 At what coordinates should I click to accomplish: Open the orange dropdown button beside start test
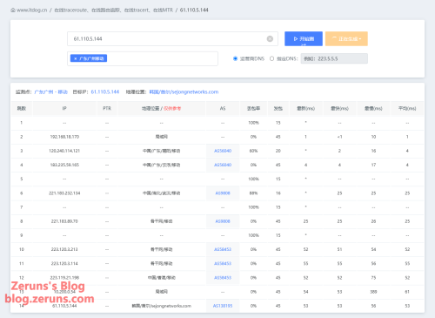point(346,38)
